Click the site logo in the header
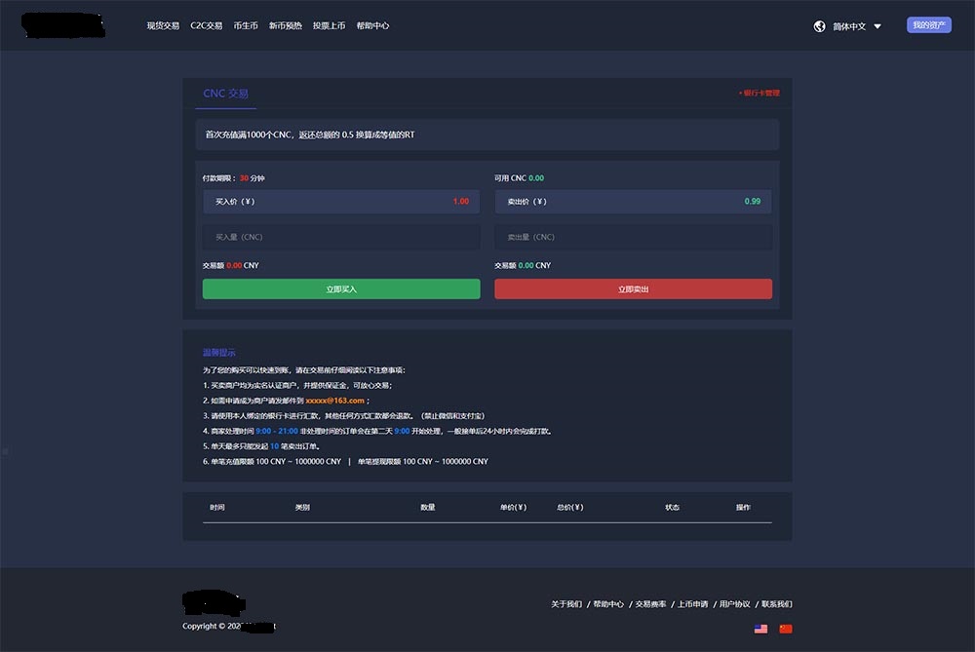This screenshot has height=652, width=975. click(x=63, y=26)
